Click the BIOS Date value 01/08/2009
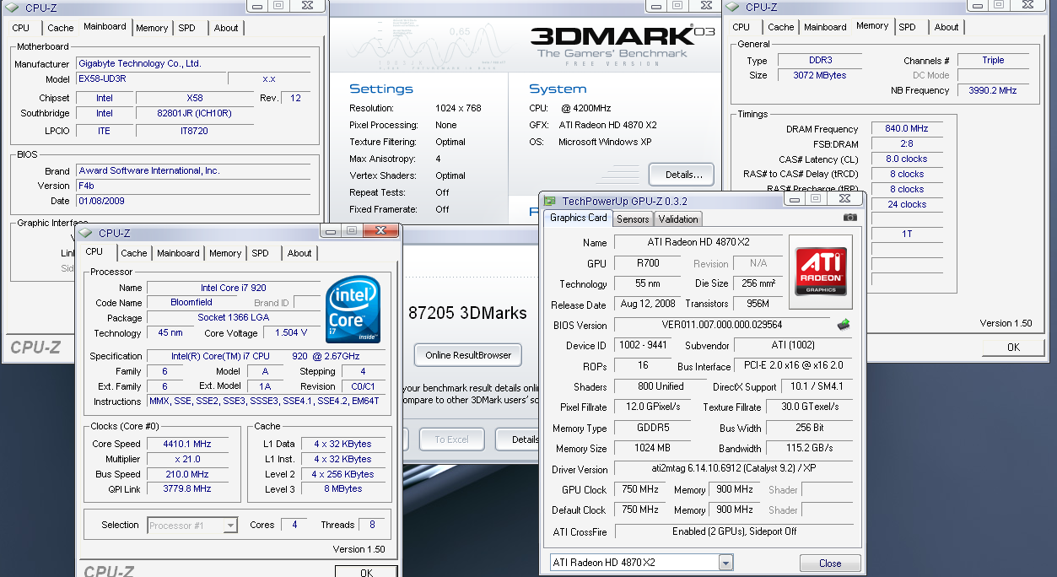This screenshot has width=1057, height=577. 193,201
